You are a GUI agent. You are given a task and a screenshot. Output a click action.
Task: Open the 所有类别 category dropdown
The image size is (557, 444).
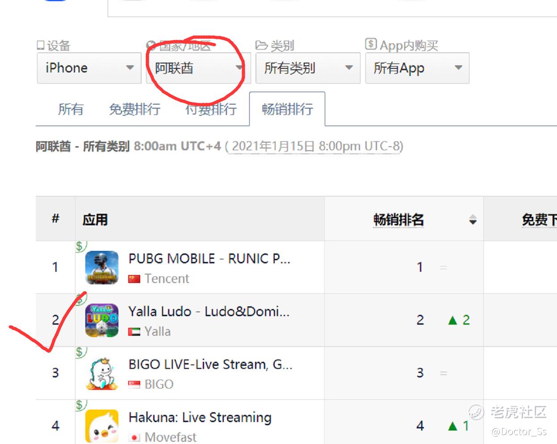pyautogui.click(x=308, y=68)
